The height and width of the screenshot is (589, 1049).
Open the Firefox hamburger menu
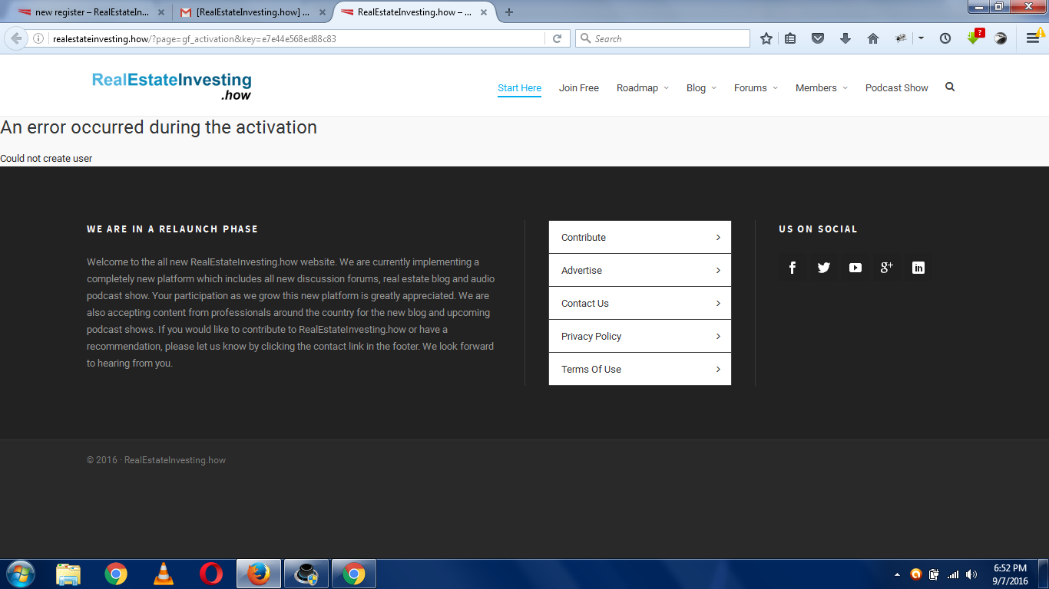coord(1034,38)
